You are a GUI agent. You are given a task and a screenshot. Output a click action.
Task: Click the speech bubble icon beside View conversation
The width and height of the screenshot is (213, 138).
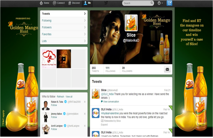(x=102, y=101)
